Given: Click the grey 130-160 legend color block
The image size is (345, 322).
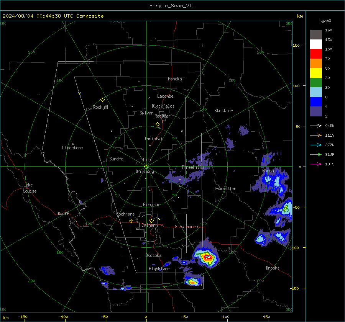Looking at the screenshot, I should point(316,35).
